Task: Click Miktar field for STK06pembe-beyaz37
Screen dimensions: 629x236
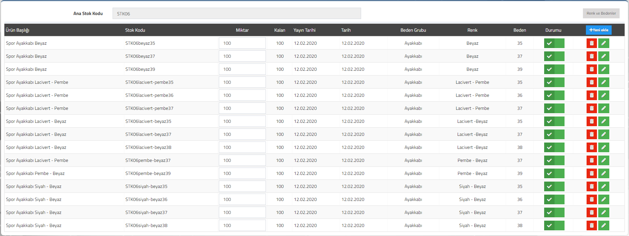Action: pyautogui.click(x=242, y=161)
